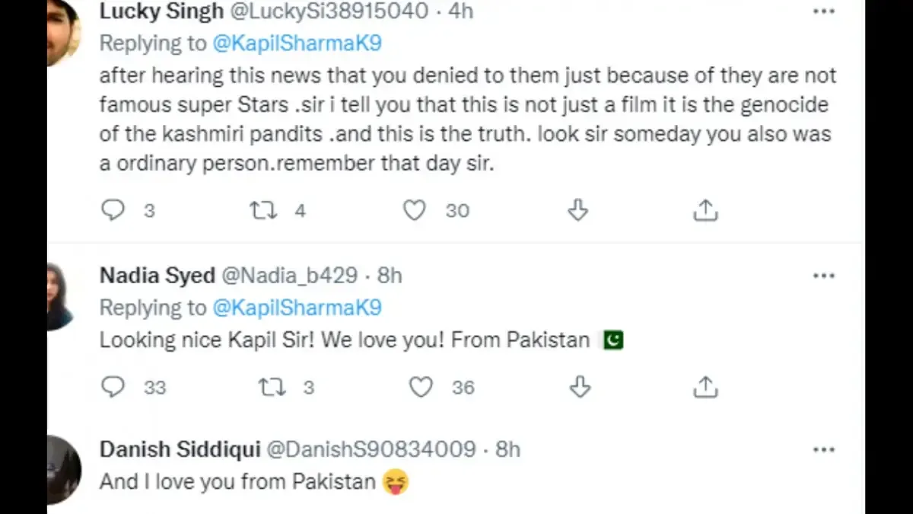Open more options for Nadia Syed's tweet

[x=824, y=276]
